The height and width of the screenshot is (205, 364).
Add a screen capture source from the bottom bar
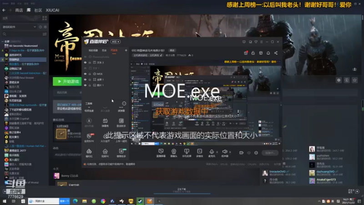pyautogui.click(x=161, y=153)
